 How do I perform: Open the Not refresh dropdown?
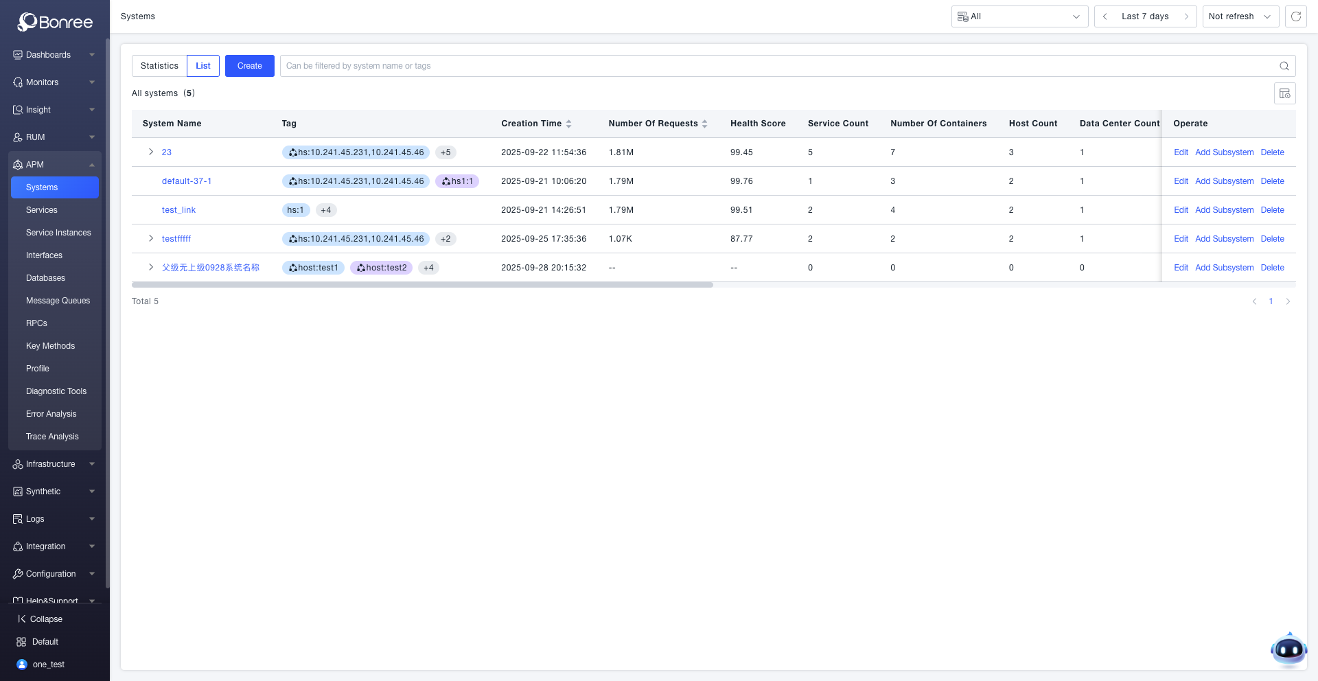pyautogui.click(x=1240, y=16)
